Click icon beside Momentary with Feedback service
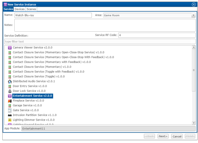 pyautogui.click(x=10, y=62)
